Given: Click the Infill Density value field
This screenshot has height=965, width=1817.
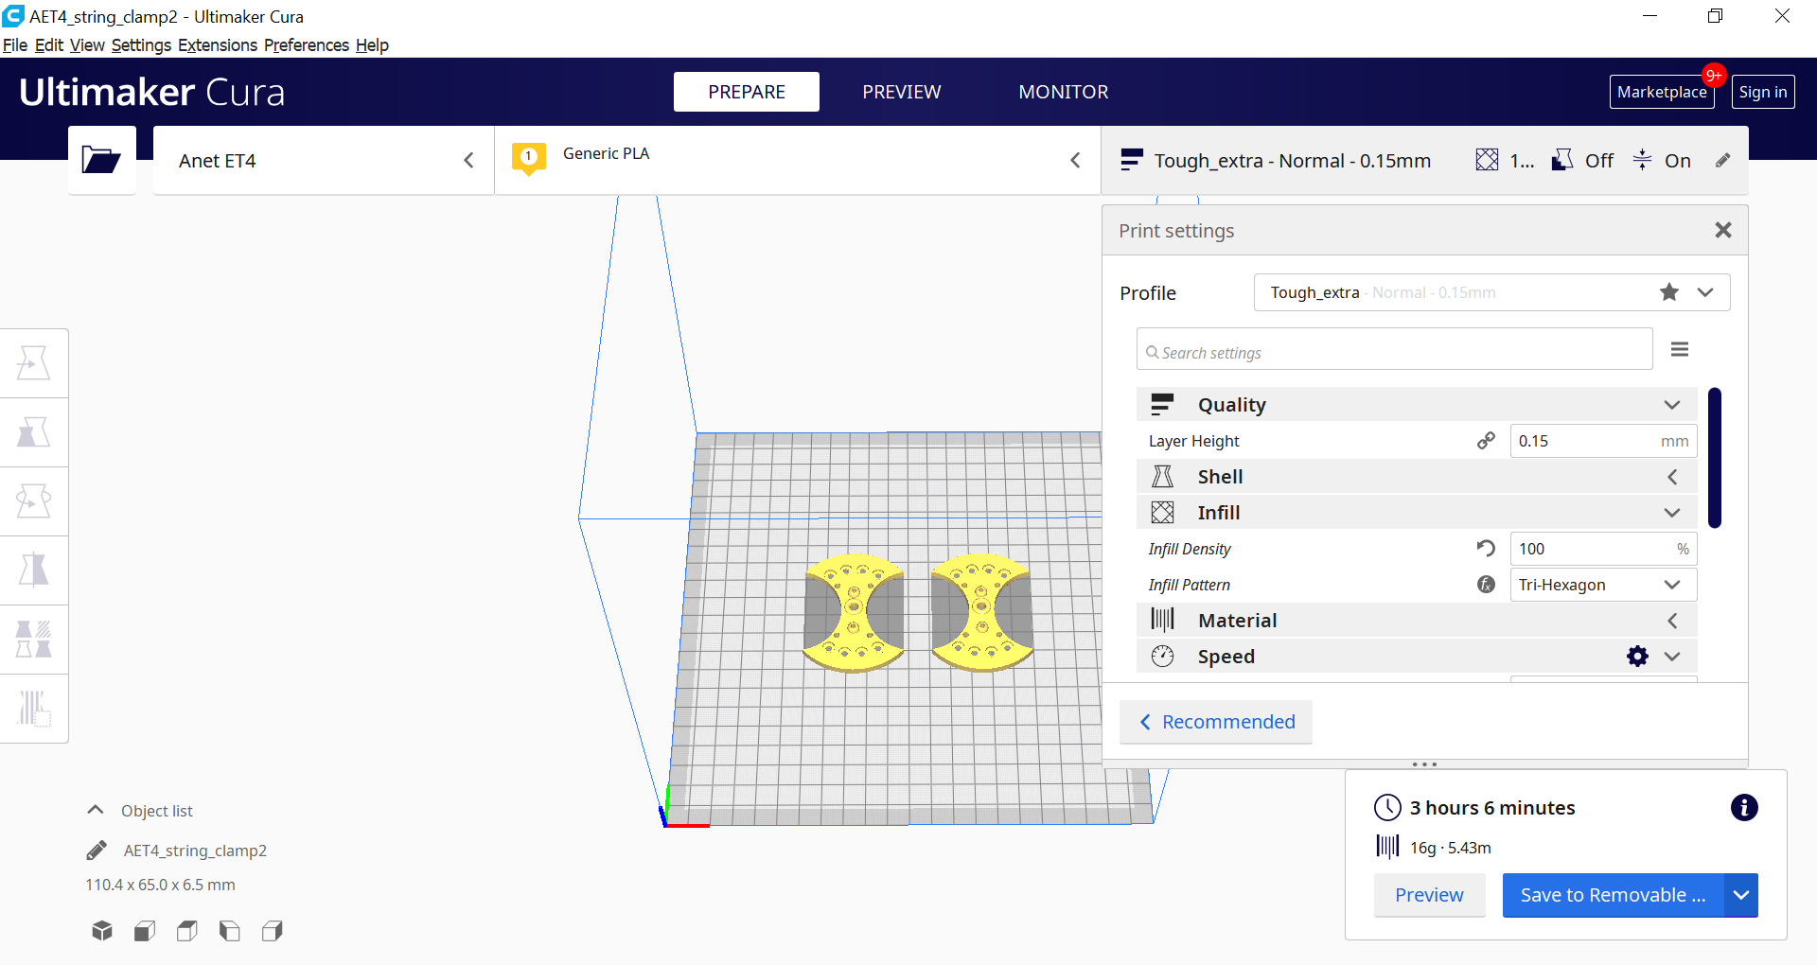Looking at the screenshot, I should tap(1603, 549).
